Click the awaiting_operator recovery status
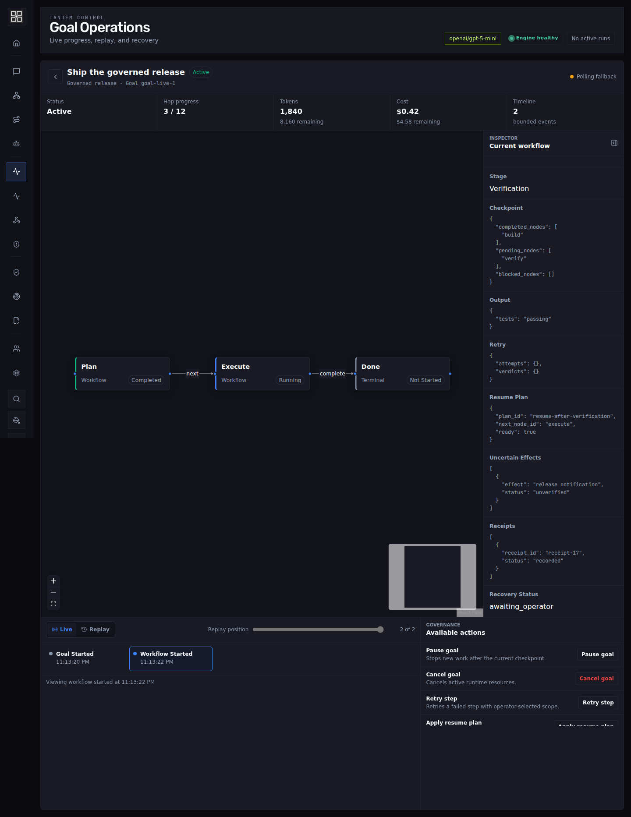 click(x=521, y=607)
